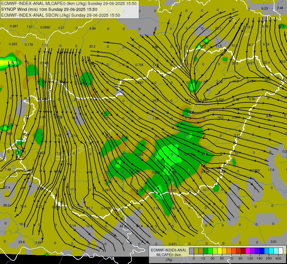Click the map value 2.48

tap(280, 8)
